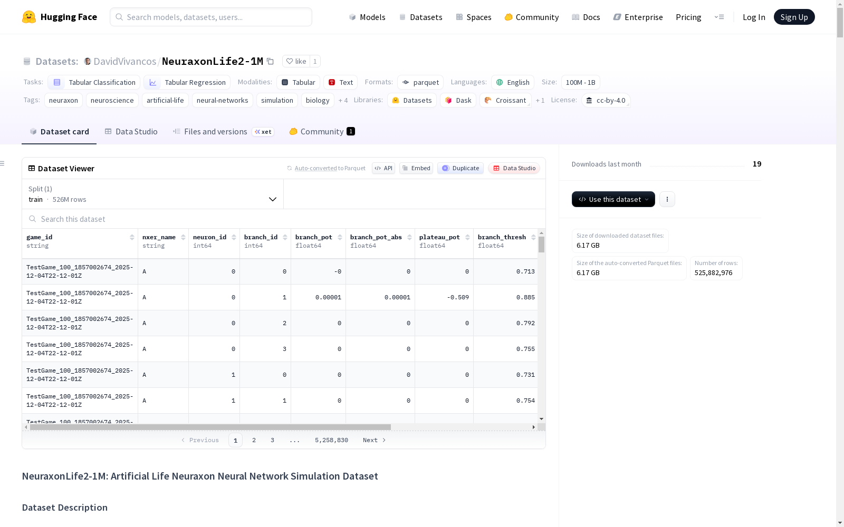Open the Enterprise nav item
Image resolution: width=844 pixels, height=527 pixels.
click(638, 17)
